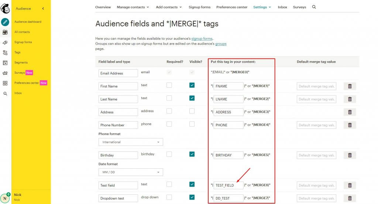This screenshot has width=378, height=204.
Task: Open the Automations icon in left rail
Action: click(x=5, y=53)
